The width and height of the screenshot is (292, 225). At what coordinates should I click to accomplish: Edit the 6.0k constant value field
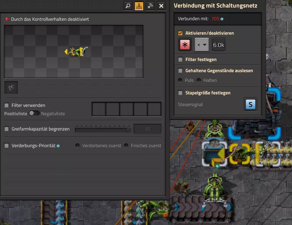(218, 45)
